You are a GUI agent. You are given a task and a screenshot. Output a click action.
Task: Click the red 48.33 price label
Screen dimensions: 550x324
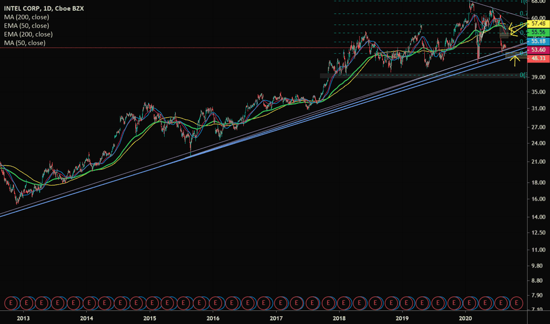tap(538, 58)
